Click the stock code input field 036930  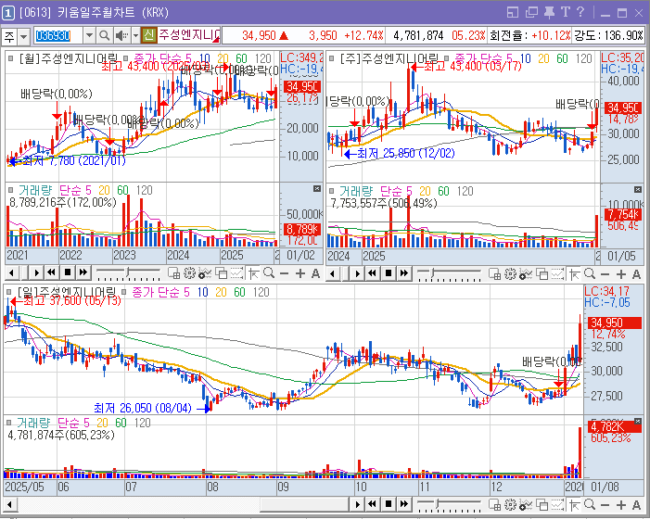58,35
